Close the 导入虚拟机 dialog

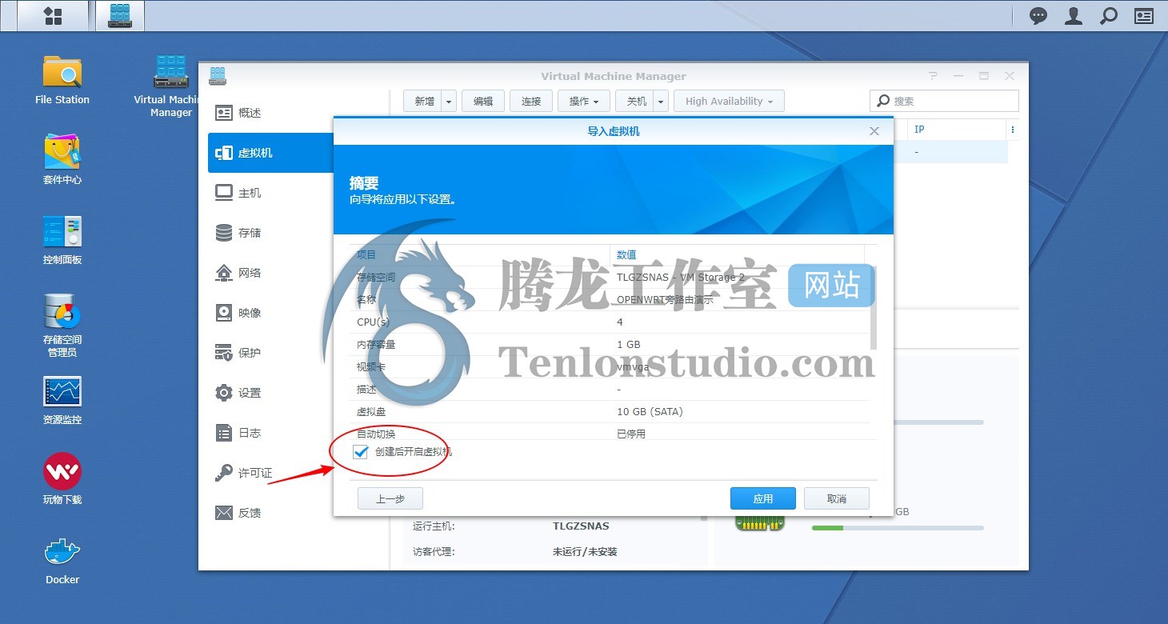[874, 131]
